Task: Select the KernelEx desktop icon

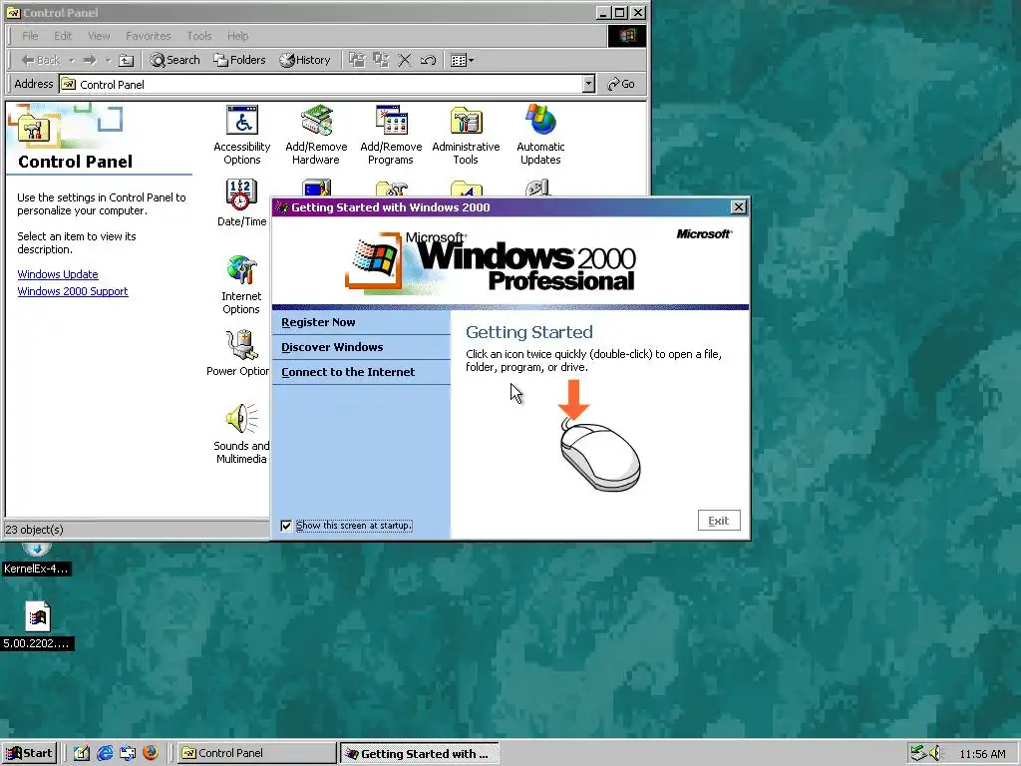Action: pyautogui.click(x=36, y=561)
